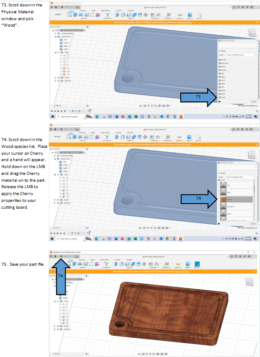Switch to SHEET METAL tab in step 73 screenshot
The width and height of the screenshot is (260, 357).
click(x=105, y=10)
